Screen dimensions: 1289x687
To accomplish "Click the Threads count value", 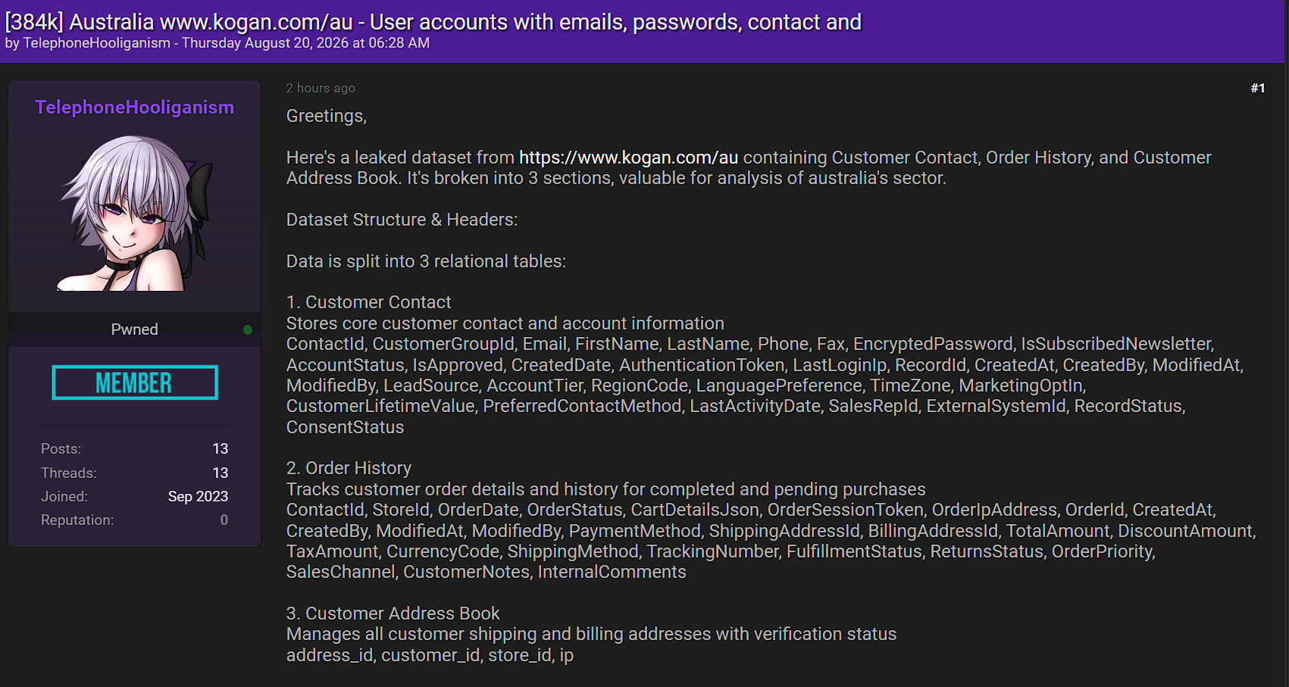I will coord(221,473).
